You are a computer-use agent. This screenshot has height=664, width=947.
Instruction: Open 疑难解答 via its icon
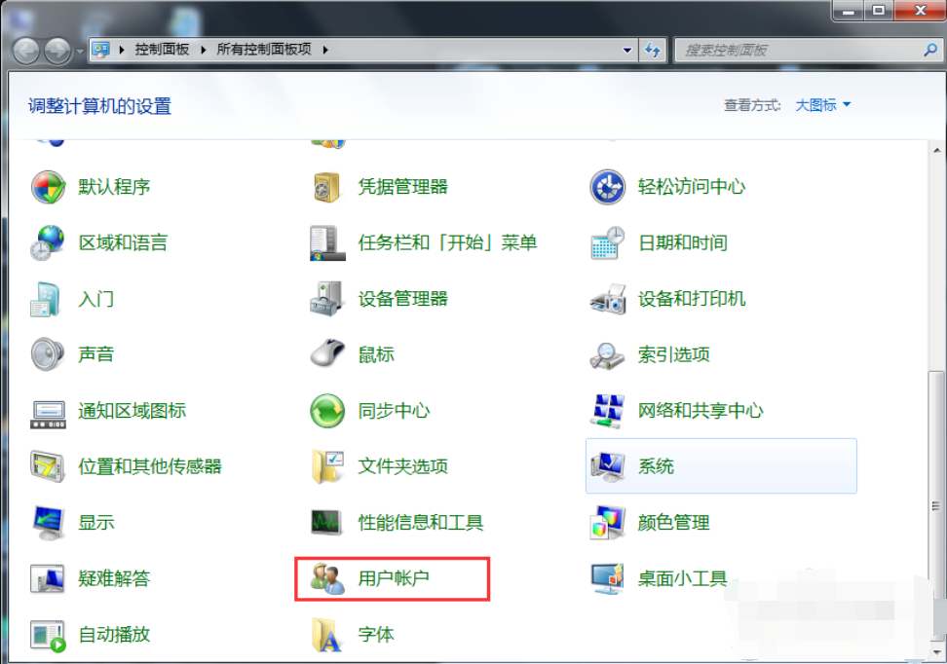tap(46, 578)
